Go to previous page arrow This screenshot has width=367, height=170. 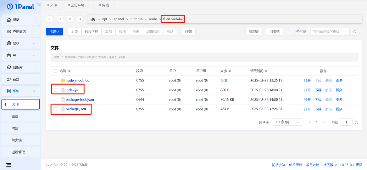[310, 122]
